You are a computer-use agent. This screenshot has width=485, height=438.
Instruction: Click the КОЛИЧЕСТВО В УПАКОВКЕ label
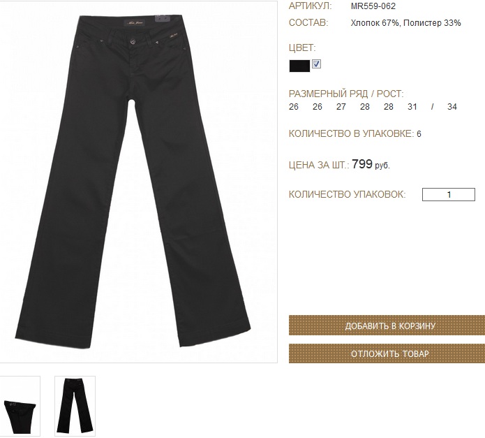tap(352, 133)
